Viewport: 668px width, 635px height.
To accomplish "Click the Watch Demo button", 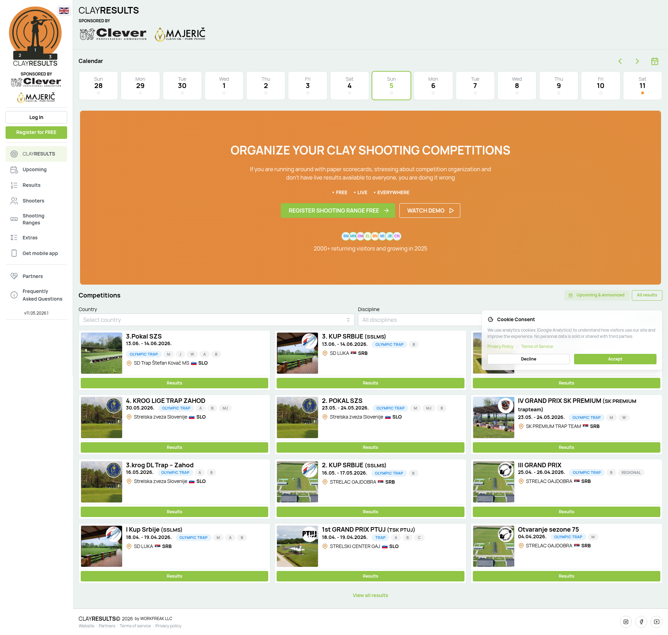I will pyautogui.click(x=430, y=211).
